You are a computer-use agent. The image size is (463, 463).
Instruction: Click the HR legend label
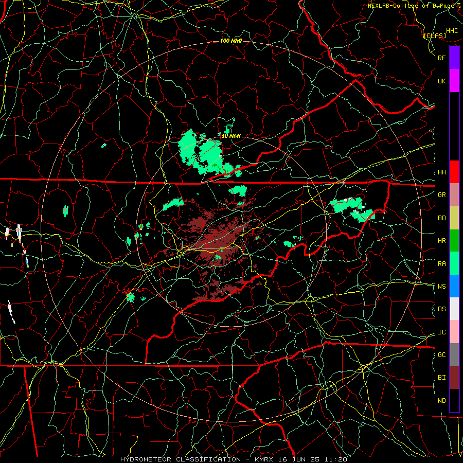click(x=441, y=241)
